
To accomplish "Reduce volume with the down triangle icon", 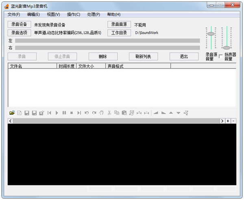I will 179,113.
